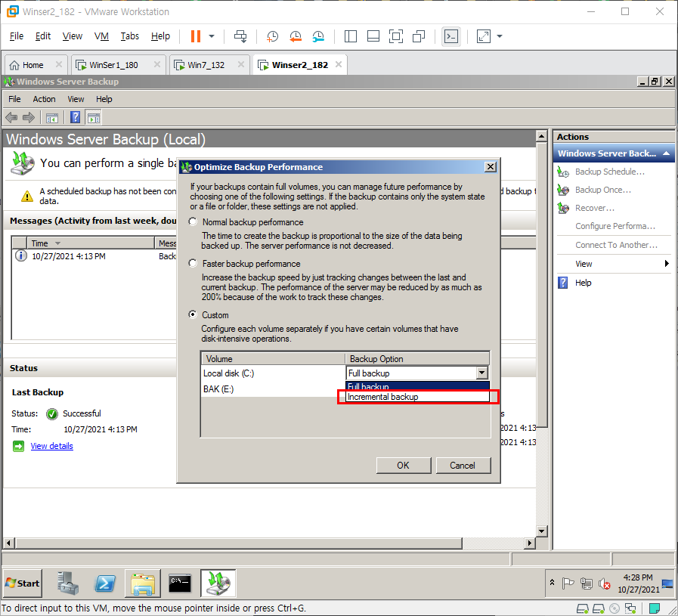Show hidden system tray icons
This screenshot has width=678, height=616.
tap(553, 583)
